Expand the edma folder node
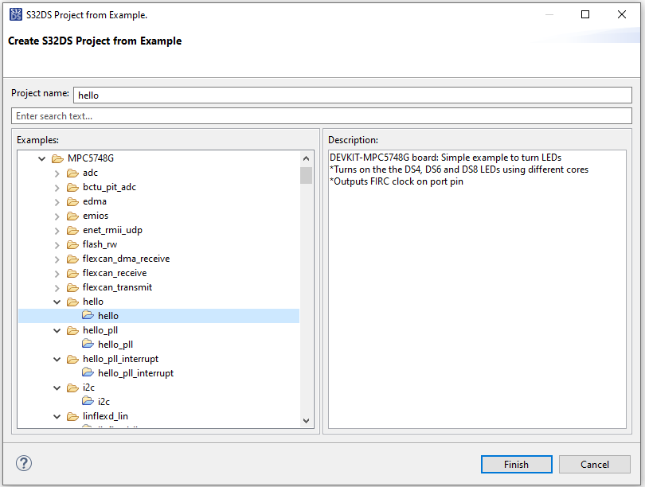Image resolution: width=645 pixels, height=487 pixels. point(57,202)
